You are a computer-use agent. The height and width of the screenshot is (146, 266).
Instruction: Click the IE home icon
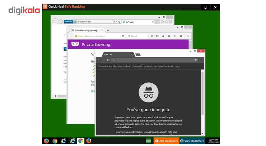click(x=162, y=21)
